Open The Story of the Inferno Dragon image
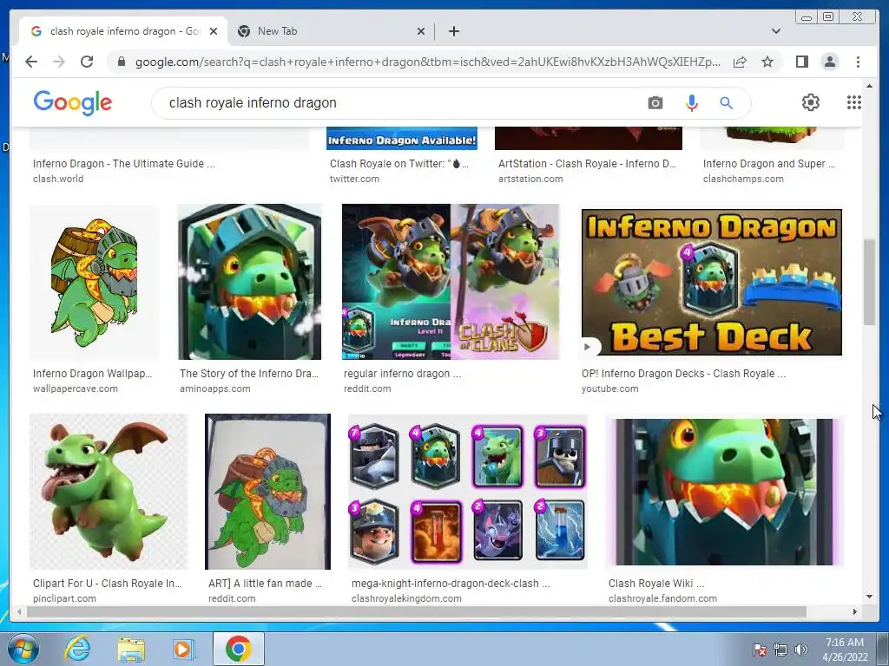Image resolution: width=889 pixels, height=666 pixels. pos(249,282)
